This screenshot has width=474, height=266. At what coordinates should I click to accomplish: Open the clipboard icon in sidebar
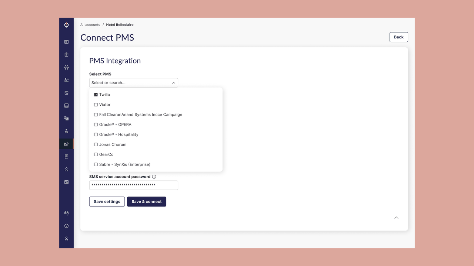(66, 55)
